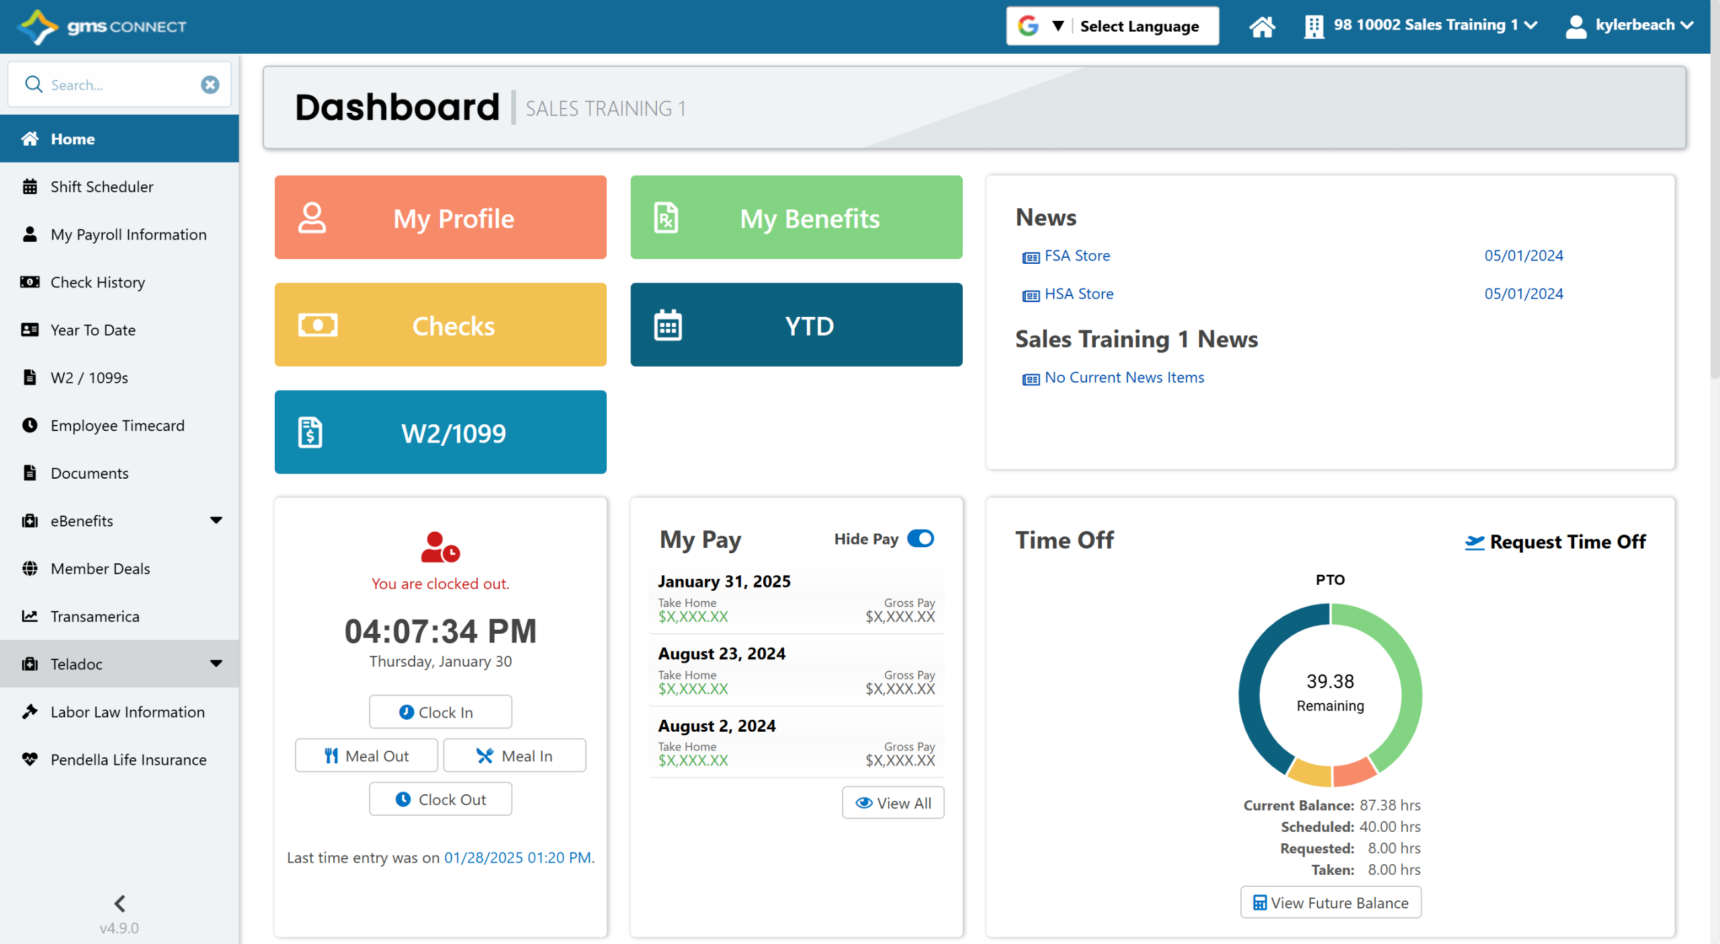1720x944 pixels.
Task: Toggle the Hide Pay switch
Action: [x=920, y=538]
